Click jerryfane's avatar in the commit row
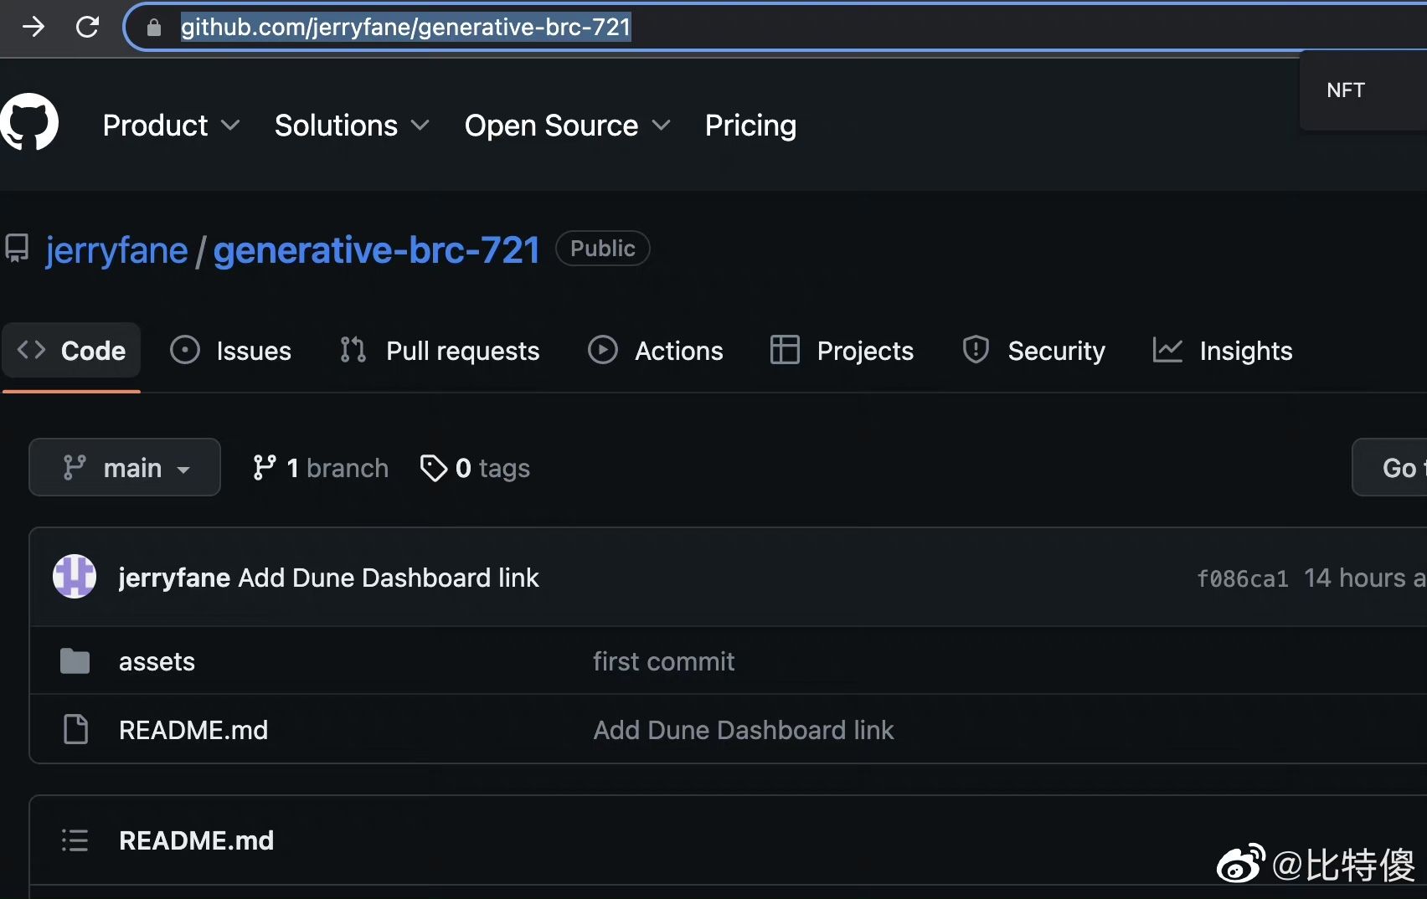This screenshot has height=899, width=1427. click(75, 577)
